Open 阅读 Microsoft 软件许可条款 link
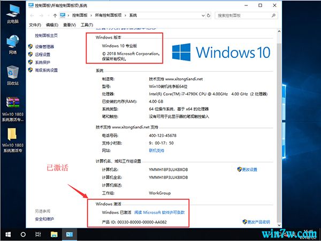The width and height of the screenshot is (321, 241). pyautogui.click(x=159, y=212)
